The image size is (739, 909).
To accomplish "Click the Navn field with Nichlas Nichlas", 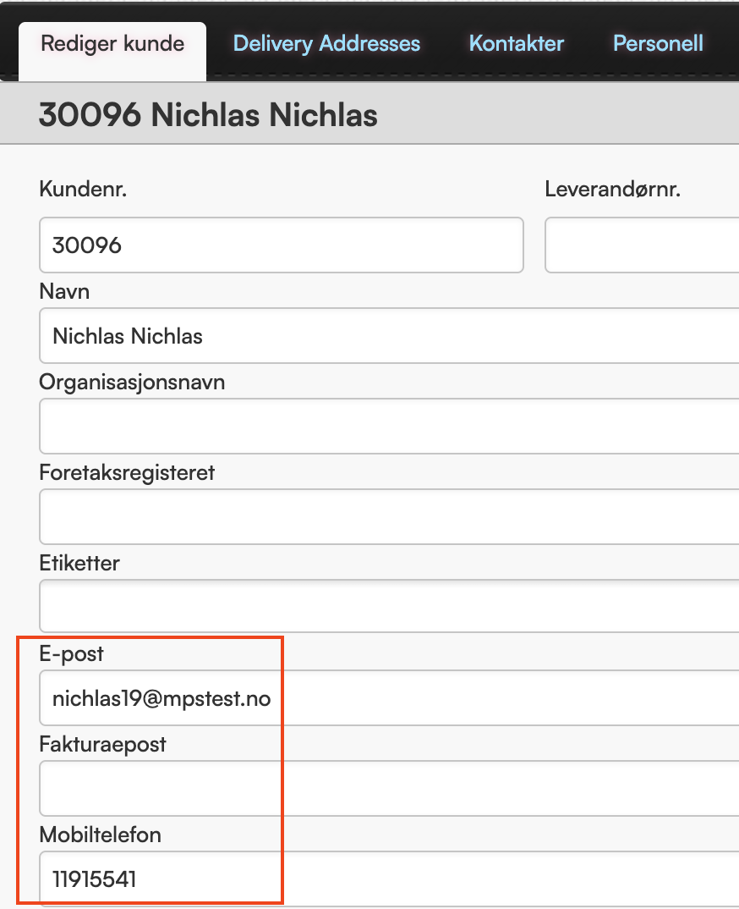I will pos(389,336).
